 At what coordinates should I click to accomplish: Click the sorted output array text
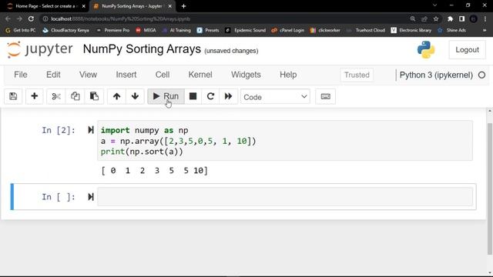[154, 171]
